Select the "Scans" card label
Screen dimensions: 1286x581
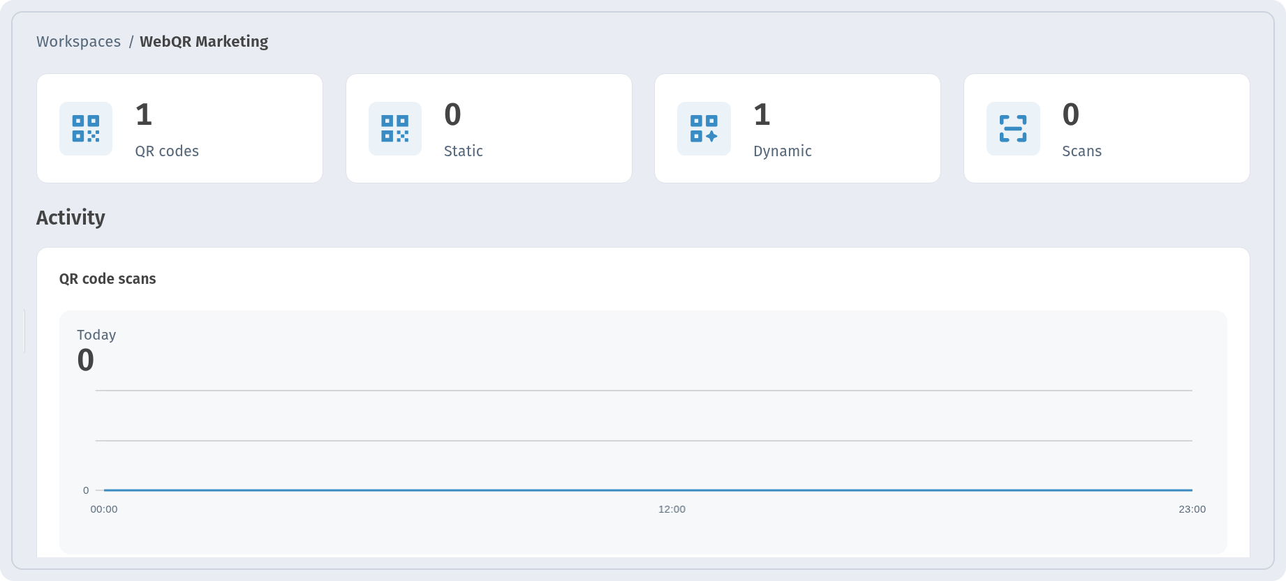[1082, 151]
